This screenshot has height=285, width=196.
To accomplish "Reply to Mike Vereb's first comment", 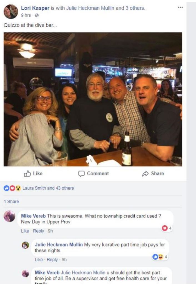I will 38,231.
